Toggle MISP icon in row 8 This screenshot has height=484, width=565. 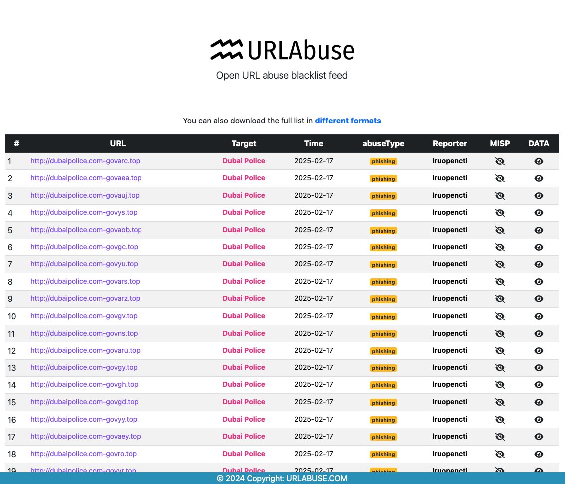tap(500, 282)
